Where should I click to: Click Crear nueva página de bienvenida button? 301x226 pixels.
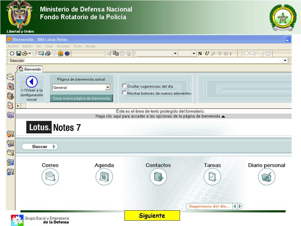[x=82, y=98]
